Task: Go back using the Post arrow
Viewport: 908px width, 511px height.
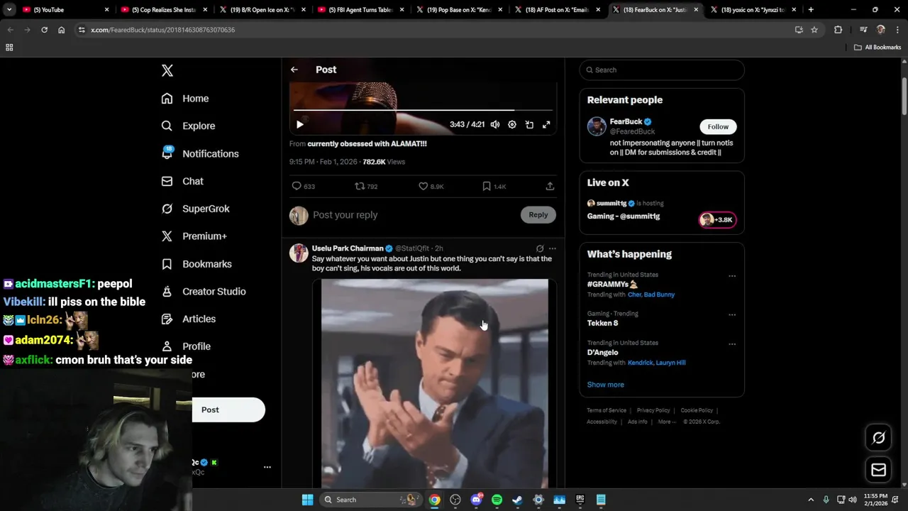Action: coord(294,70)
